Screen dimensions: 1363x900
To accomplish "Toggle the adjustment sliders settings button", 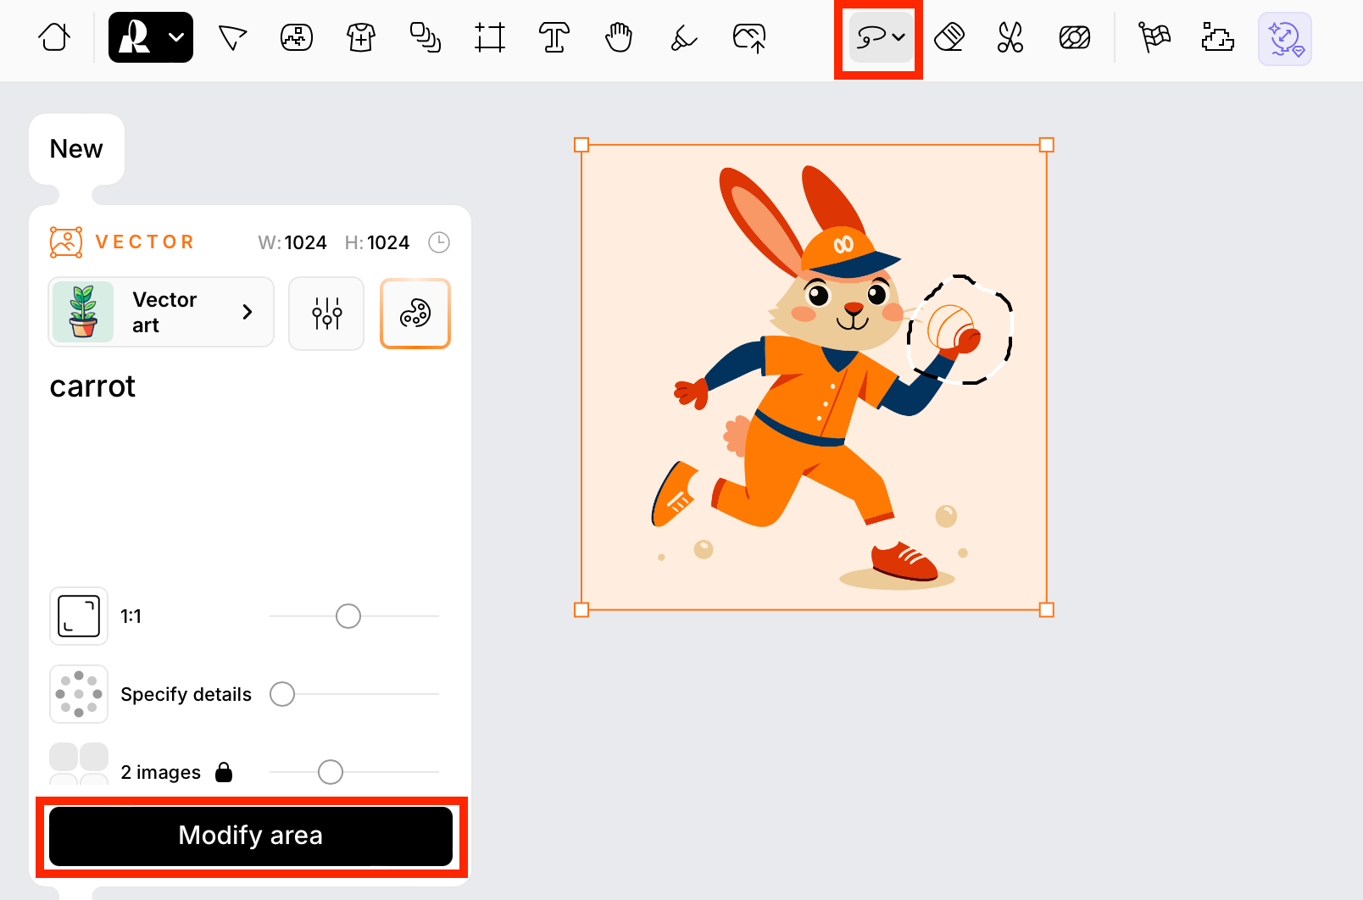I will [326, 314].
